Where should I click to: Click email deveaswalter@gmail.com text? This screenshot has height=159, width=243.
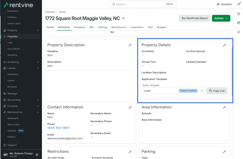pyautogui.click(x=65, y=138)
